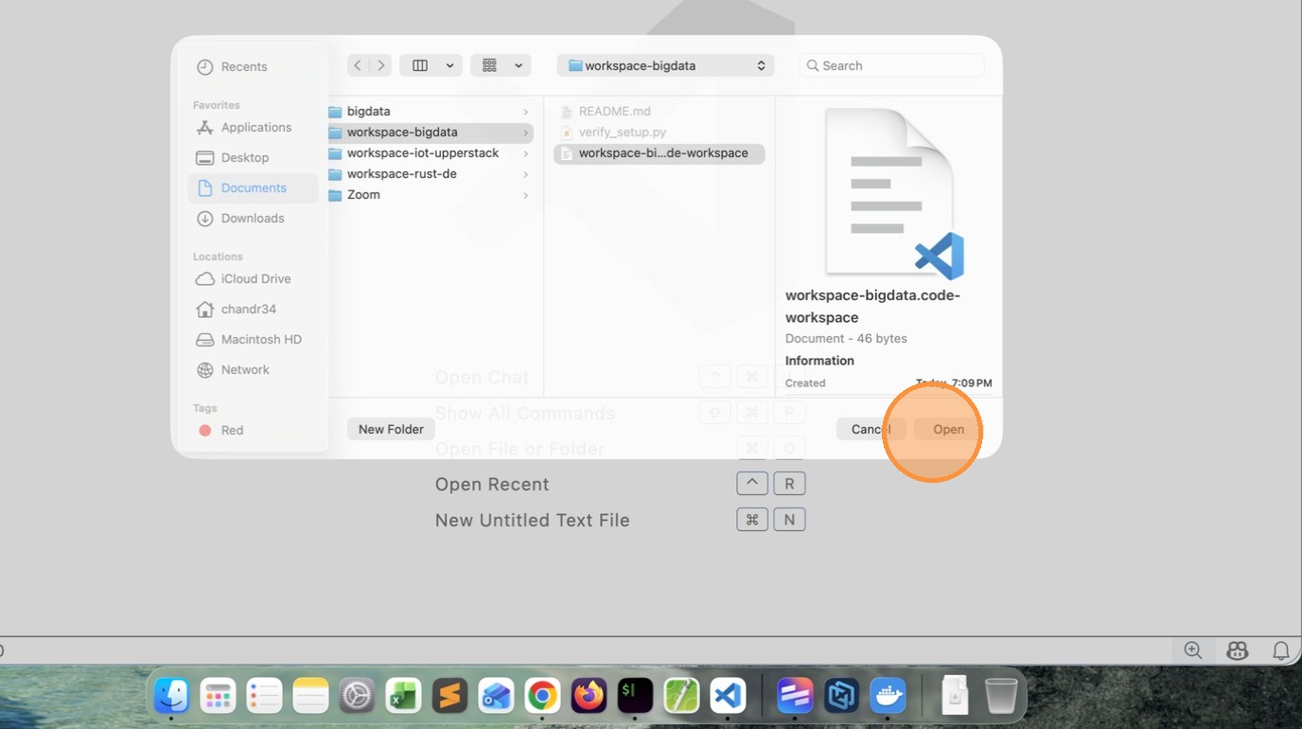Screen dimensions: 1302x729
Task: Go forward with the right chevron button
Action: (380, 65)
